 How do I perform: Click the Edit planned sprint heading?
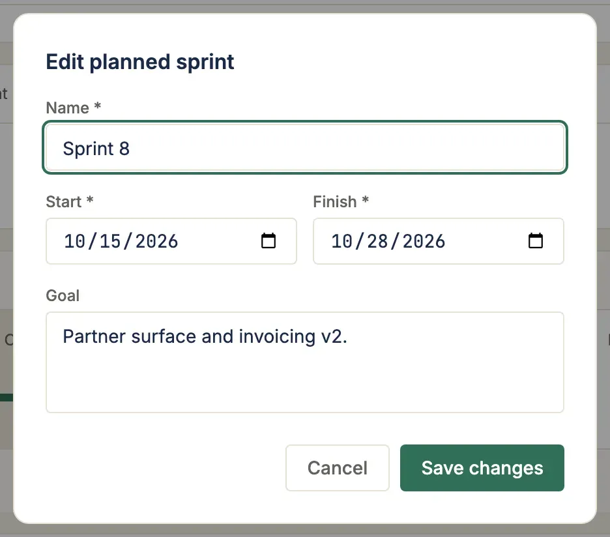click(140, 63)
